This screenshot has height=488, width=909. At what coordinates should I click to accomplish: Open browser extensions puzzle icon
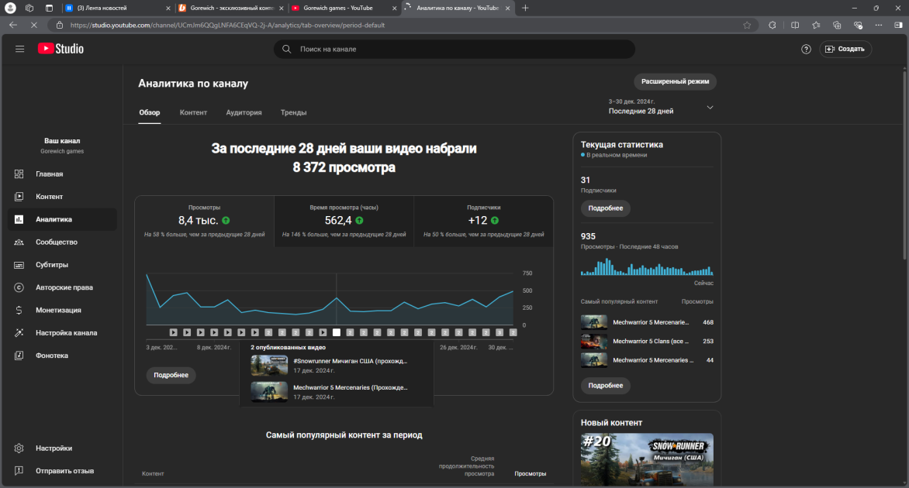pos(772,25)
